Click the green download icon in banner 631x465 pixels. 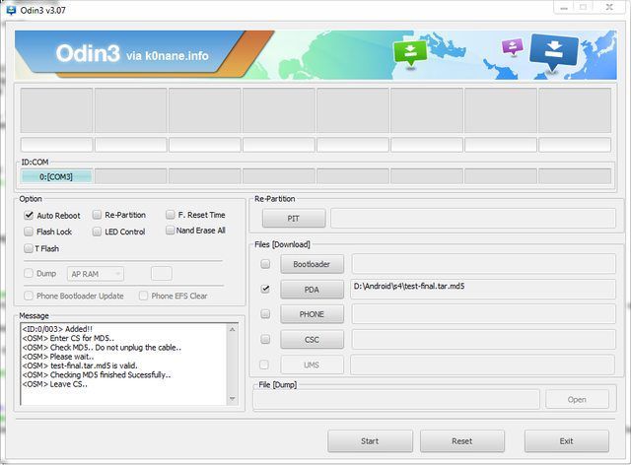point(408,52)
